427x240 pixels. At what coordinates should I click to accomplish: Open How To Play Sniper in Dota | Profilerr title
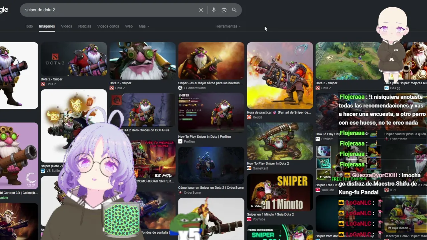click(204, 136)
